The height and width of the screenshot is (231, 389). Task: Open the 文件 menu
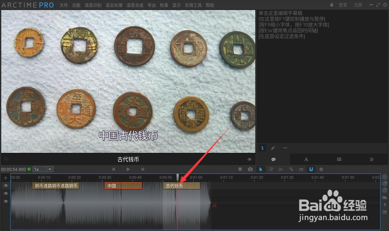tap(64, 5)
